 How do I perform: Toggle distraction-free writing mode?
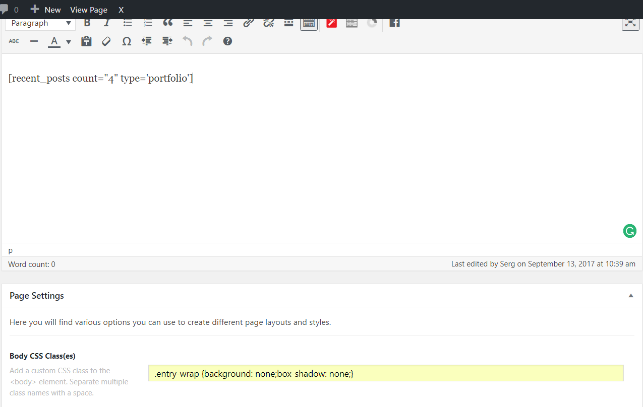pyautogui.click(x=630, y=23)
